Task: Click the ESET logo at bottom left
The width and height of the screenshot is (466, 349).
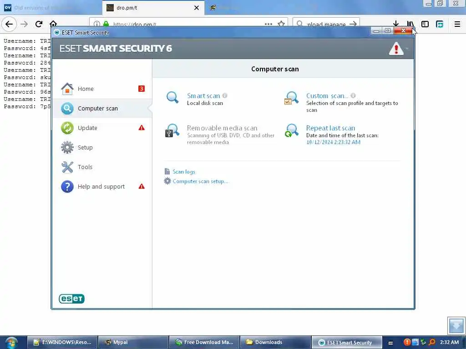Action: [71, 299]
